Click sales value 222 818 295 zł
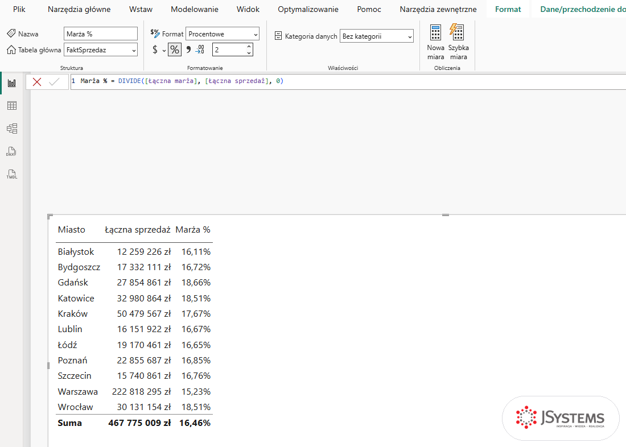626x447 pixels. click(x=141, y=392)
